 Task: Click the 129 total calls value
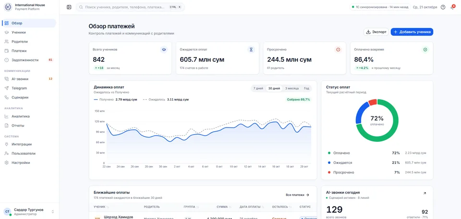[335, 209]
